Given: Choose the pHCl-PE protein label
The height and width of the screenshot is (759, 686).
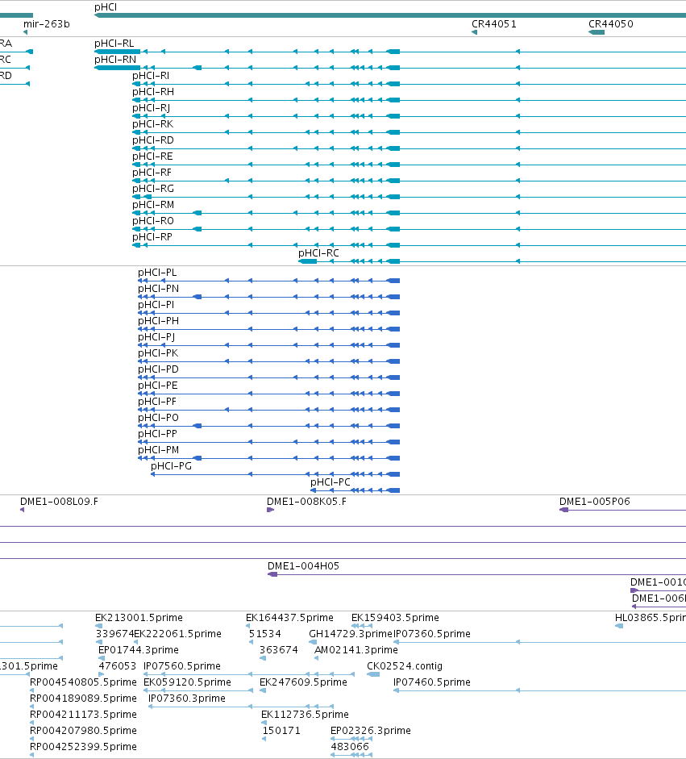Looking at the screenshot, I should pos(158,386).
